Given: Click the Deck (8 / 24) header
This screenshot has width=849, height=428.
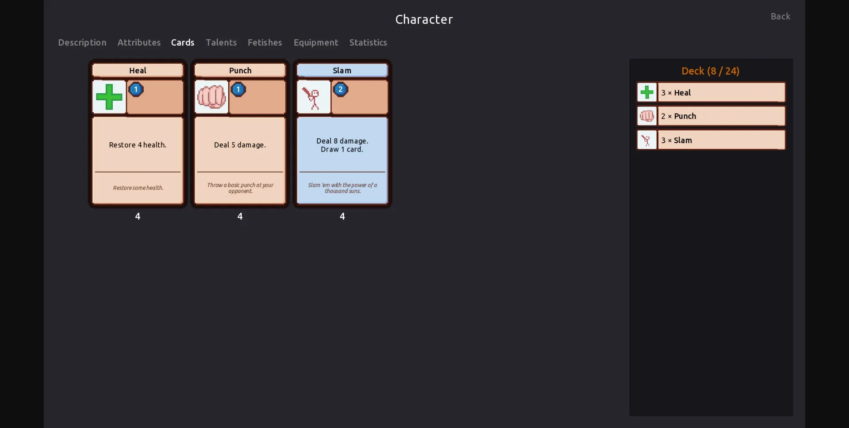Looking at the screenshot, I should coord(710,71).
